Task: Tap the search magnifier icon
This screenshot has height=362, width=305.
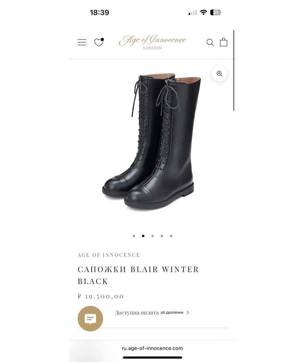Action: (210, 42)
